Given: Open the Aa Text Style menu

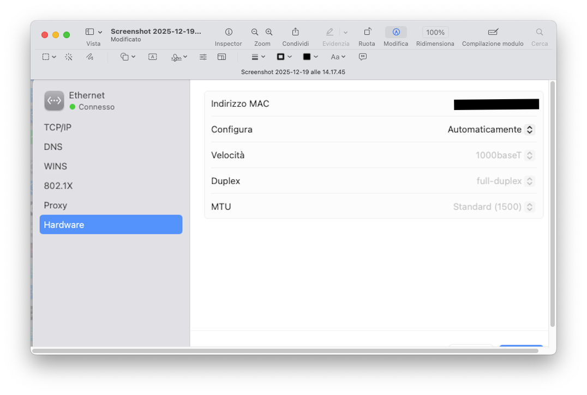Looking at the screenshot, I should pyautogui.click(x=338, y=57).
